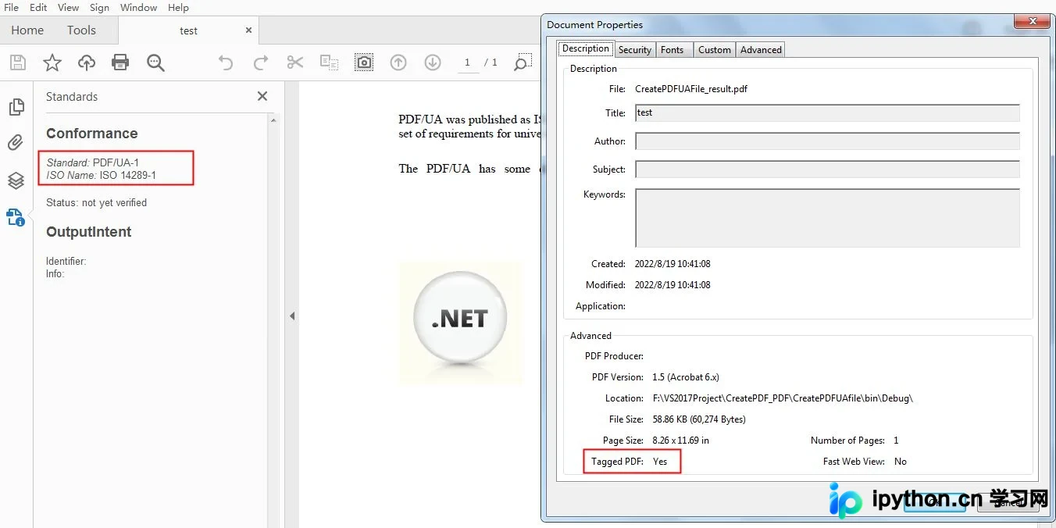Switch to the Security tab
Image resolution: width=1056 pixels, height=528 pixels.
click(x=635, y=49)
